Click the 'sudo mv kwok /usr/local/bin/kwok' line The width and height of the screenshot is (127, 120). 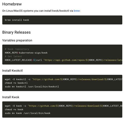28,113
